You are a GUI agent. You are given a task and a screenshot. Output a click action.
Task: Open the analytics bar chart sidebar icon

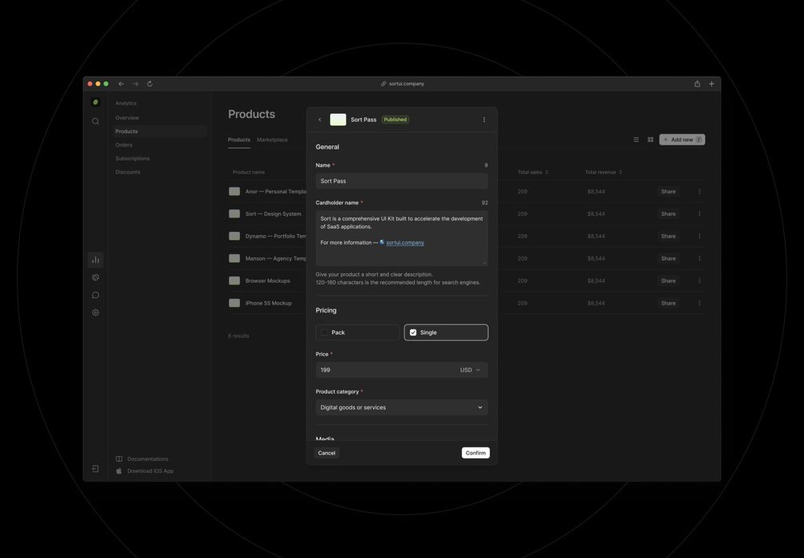tap(96, 260)
